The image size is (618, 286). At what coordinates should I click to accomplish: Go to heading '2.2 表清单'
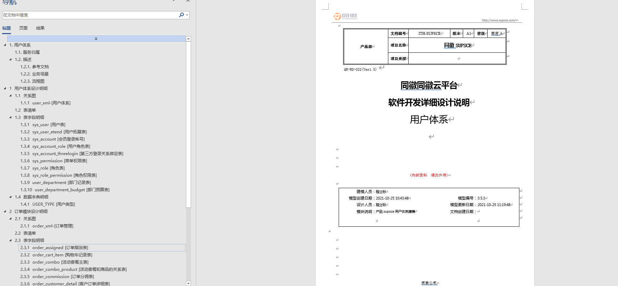click(26, 233)
